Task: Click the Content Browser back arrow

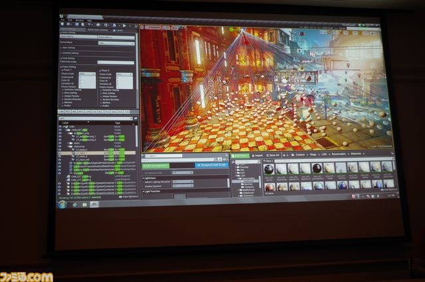Action: click(x=284, y=155)
